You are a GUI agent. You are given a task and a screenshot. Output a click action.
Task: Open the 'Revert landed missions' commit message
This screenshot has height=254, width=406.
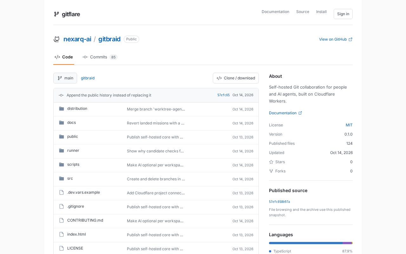click(x=156, y=123)
